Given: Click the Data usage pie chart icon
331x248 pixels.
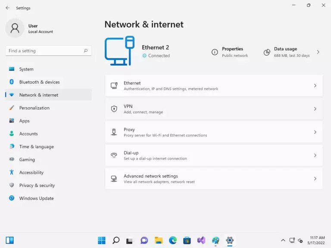Looking at the screenshot, I should (267, 52).
